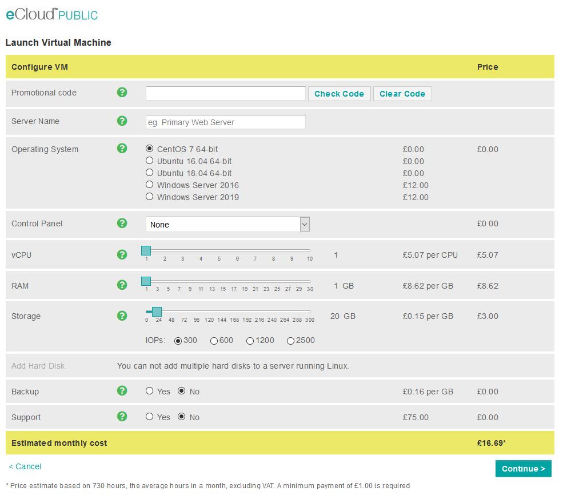The height and width of the screenshot is (499, 567).
Task: Click the Server Name input field
Action: (225, 122)
